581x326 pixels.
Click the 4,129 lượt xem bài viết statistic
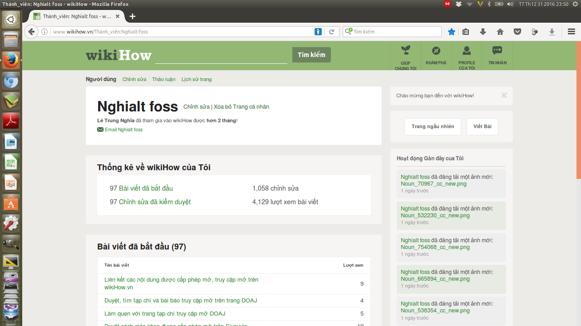285,202
